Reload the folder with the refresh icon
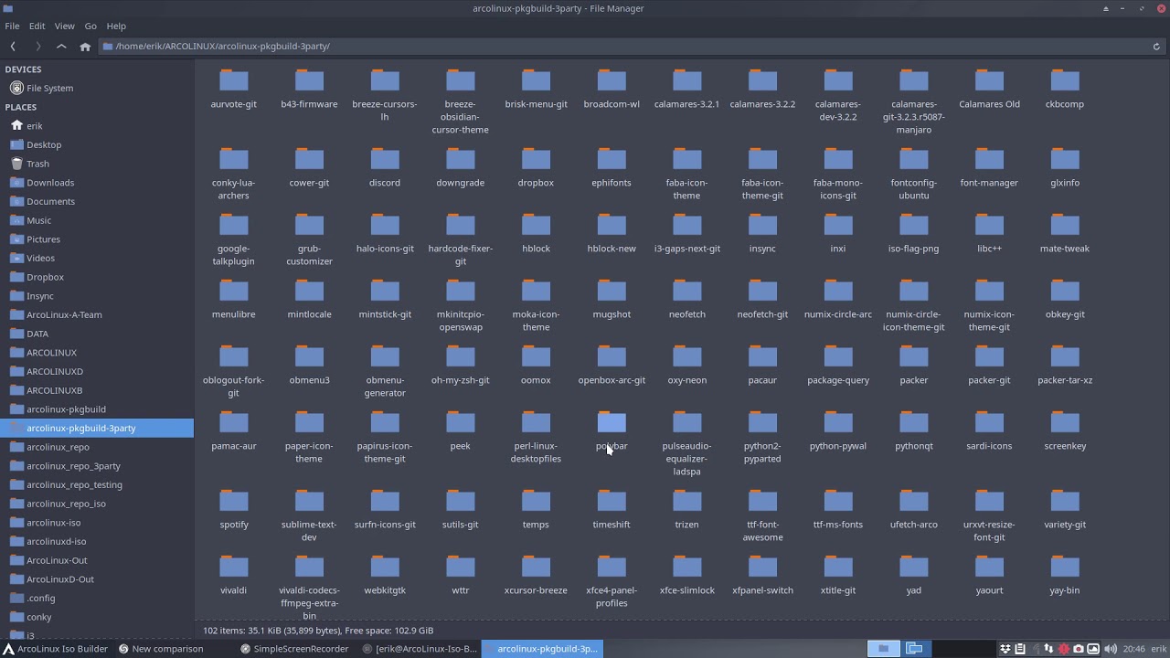The image size is (1170, 658). [1156, 46]
